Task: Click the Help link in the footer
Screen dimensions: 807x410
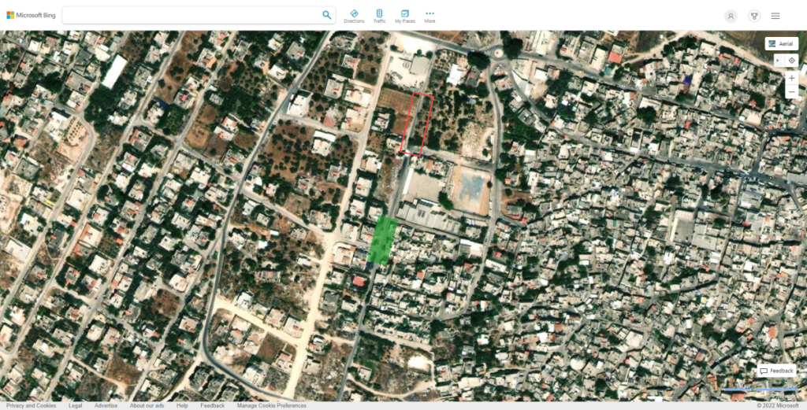Action: tap(182, 405)
